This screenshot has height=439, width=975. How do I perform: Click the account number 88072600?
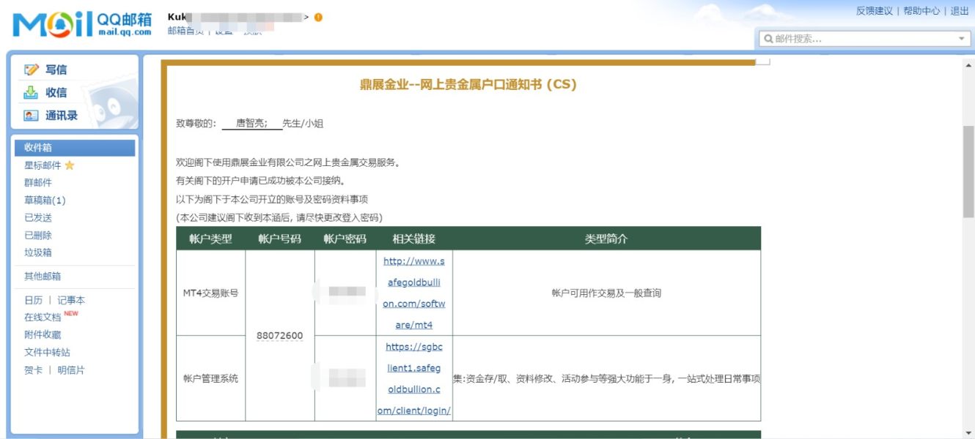pyautogui.click(x=279, y=336)
